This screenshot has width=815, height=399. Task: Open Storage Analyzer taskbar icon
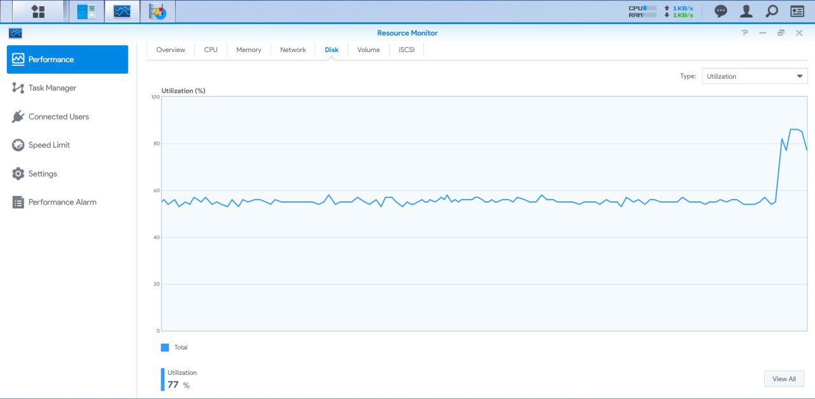[157, 11]
